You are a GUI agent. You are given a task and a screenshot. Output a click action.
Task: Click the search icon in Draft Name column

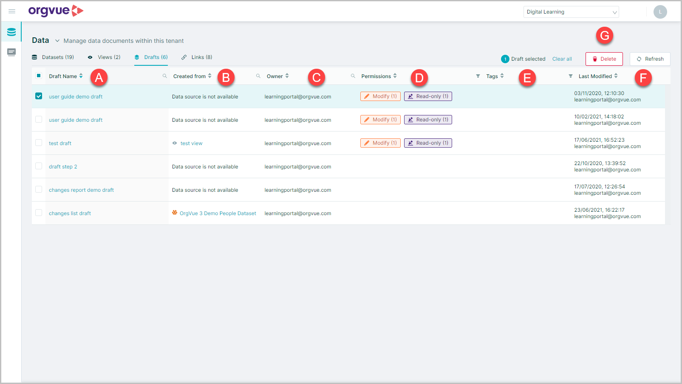165,76
